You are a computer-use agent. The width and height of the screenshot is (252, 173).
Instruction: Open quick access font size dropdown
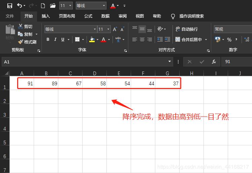pyautogui.click(x=70, y=6)
